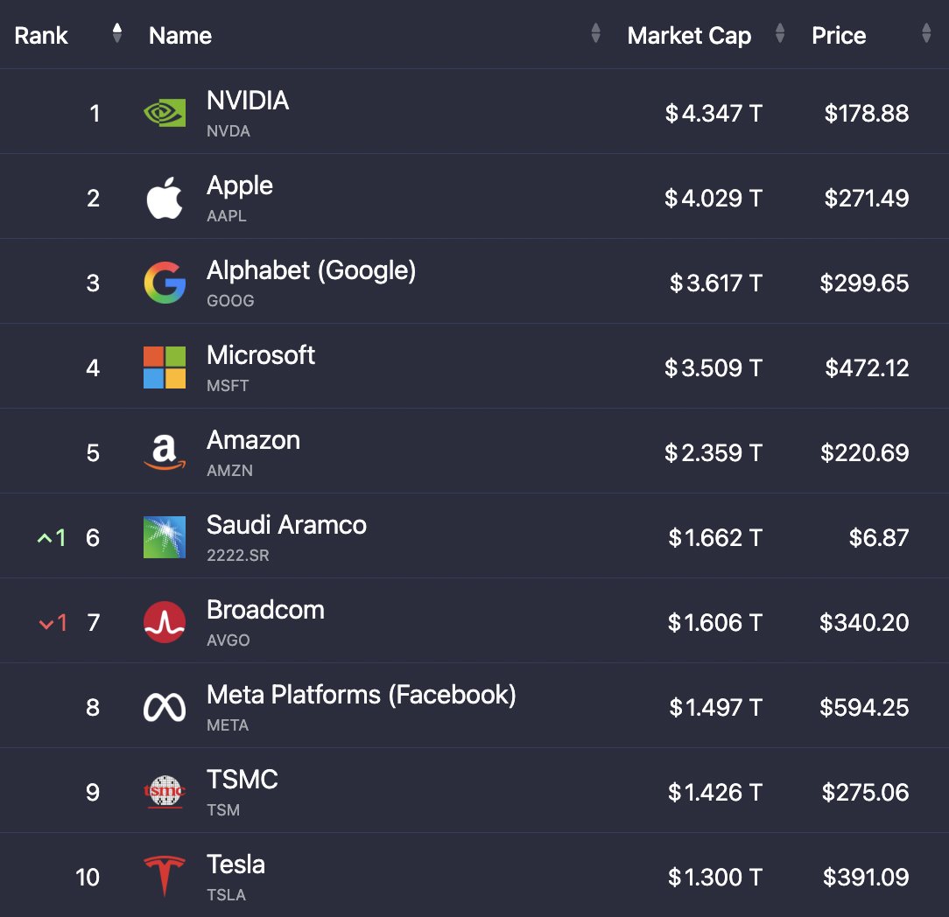Viewport: 949px width, 917px height.
Task: Click the TSM ticker symbol
Action: pos(223,810)
